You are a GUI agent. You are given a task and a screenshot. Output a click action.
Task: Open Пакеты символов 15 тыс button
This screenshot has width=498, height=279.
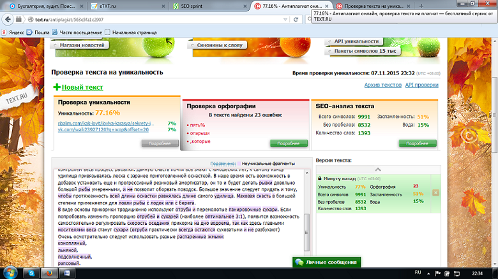pyautogui.click(x=363, y=51)
